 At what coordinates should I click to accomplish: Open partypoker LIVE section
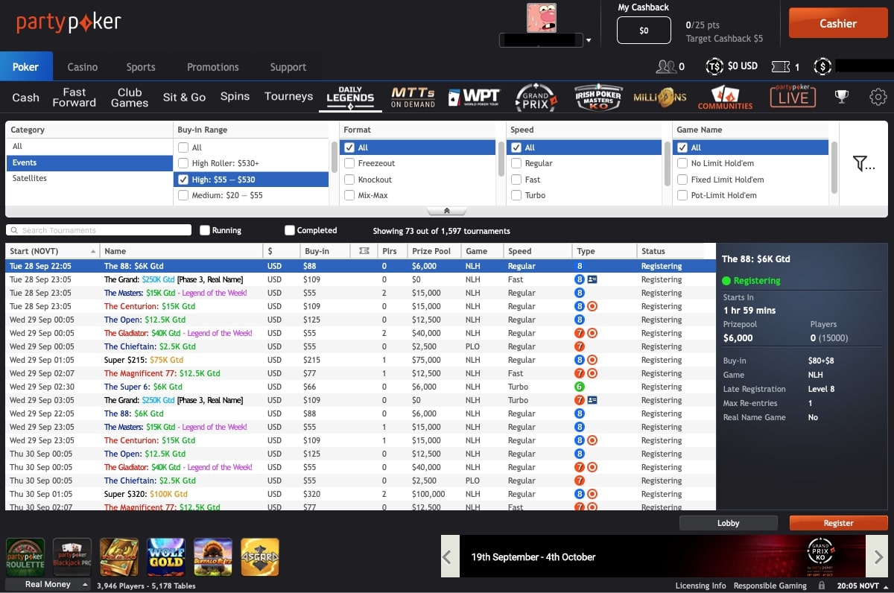pos(793,97)
